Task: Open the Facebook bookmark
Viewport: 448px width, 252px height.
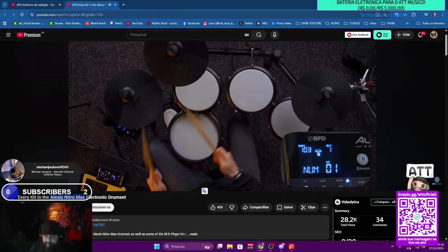Action: click(191, 23)
